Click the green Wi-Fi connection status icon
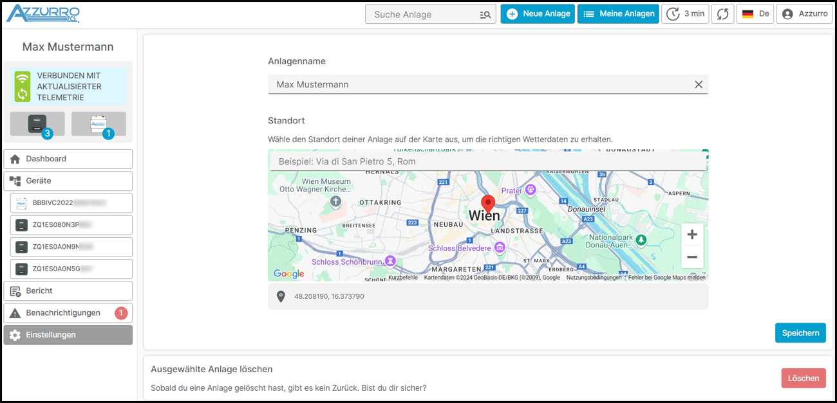 point(23,78)
